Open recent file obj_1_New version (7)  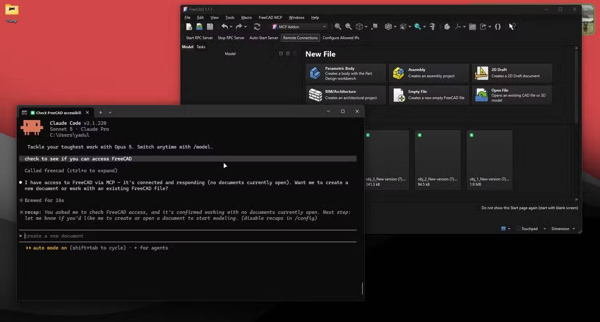click(490, 160)
